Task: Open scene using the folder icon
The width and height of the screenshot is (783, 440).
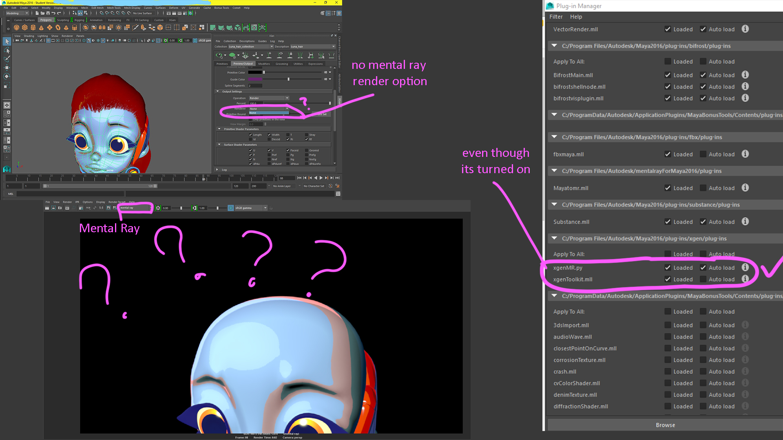Action: [x=42, y=13]
